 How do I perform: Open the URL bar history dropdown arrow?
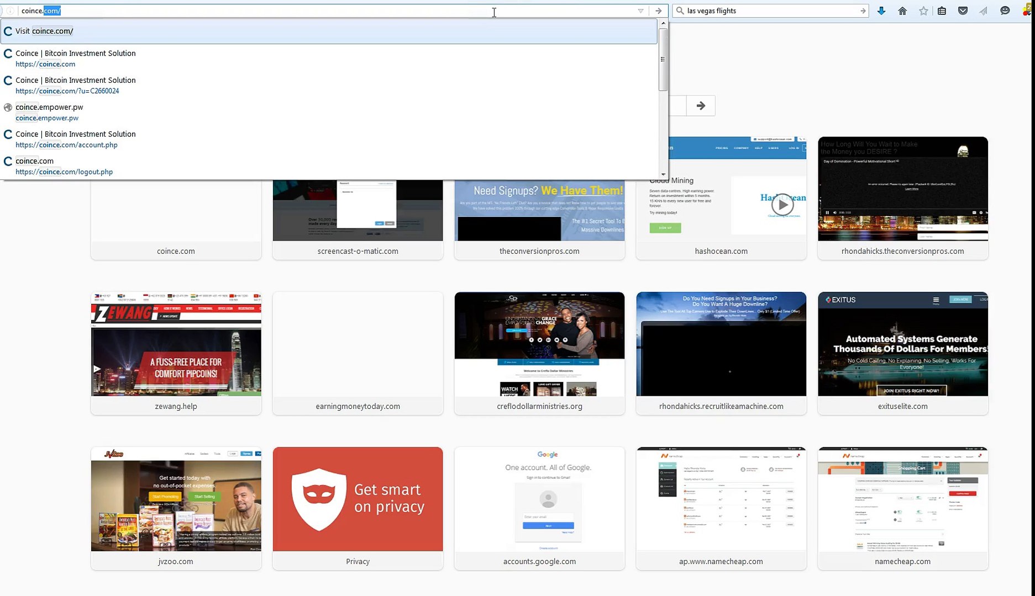pyautogui.click(x=640, y=11)
